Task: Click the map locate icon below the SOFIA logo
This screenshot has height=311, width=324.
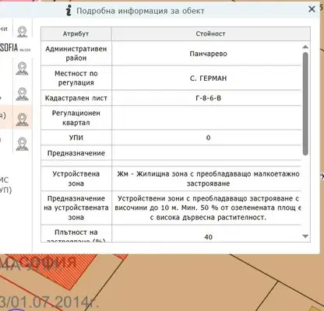Action: pos(23,69)
